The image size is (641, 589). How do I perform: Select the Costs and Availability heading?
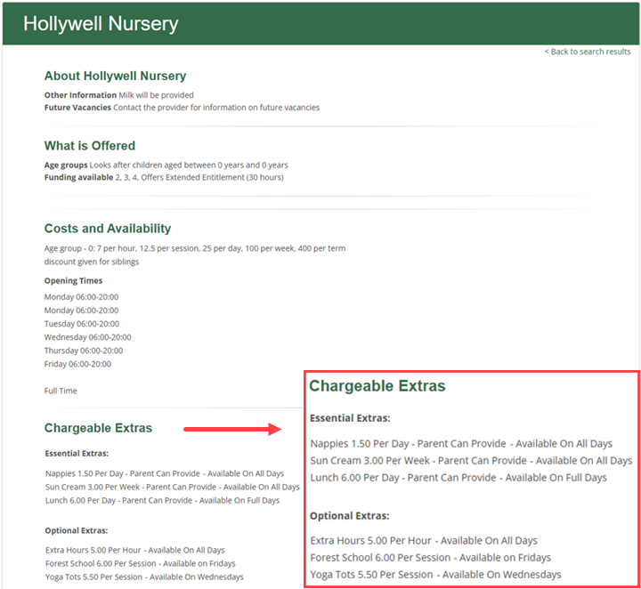point(108,229)
